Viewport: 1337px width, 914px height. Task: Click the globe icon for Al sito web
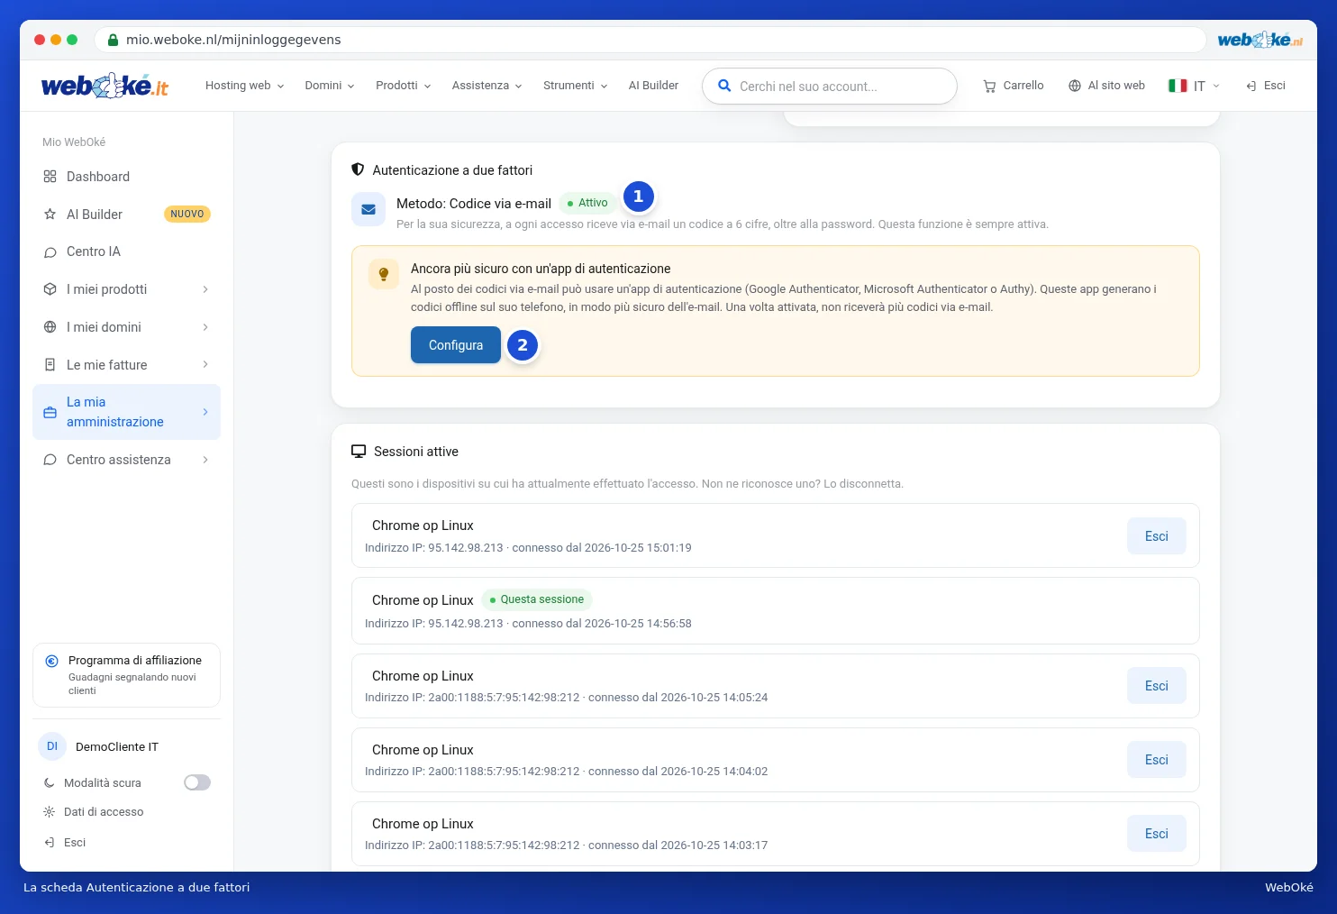pos(1074,86)
